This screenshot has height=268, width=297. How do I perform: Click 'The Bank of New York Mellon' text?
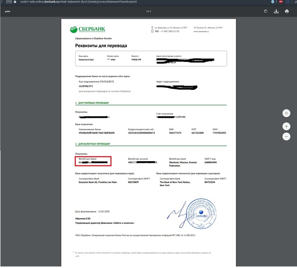point(175,182)
